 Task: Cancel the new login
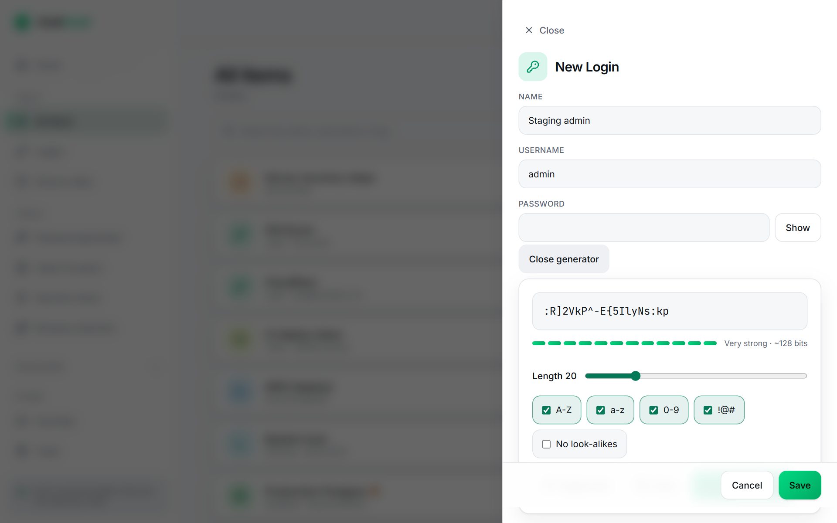[x=747, y=485]
